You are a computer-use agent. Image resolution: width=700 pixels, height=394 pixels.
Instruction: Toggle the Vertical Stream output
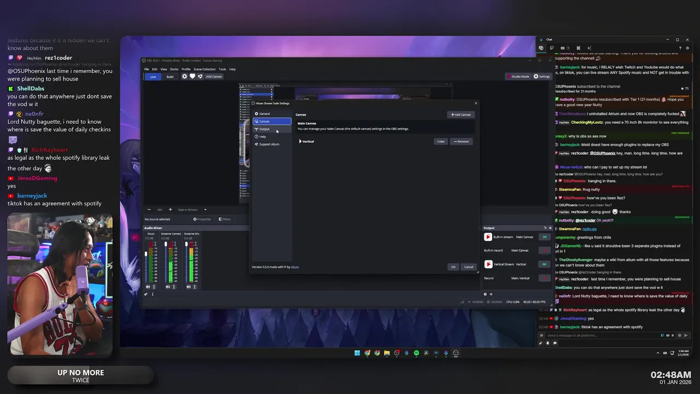(x=544, y=264)
